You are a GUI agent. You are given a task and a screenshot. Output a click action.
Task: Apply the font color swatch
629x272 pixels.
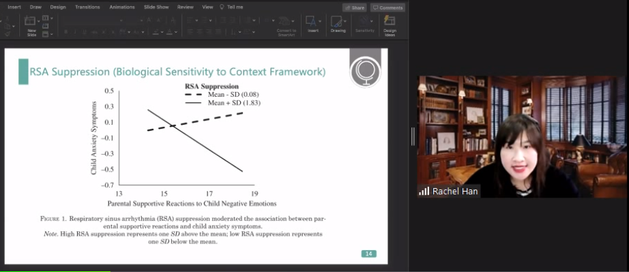click(170, 31)
